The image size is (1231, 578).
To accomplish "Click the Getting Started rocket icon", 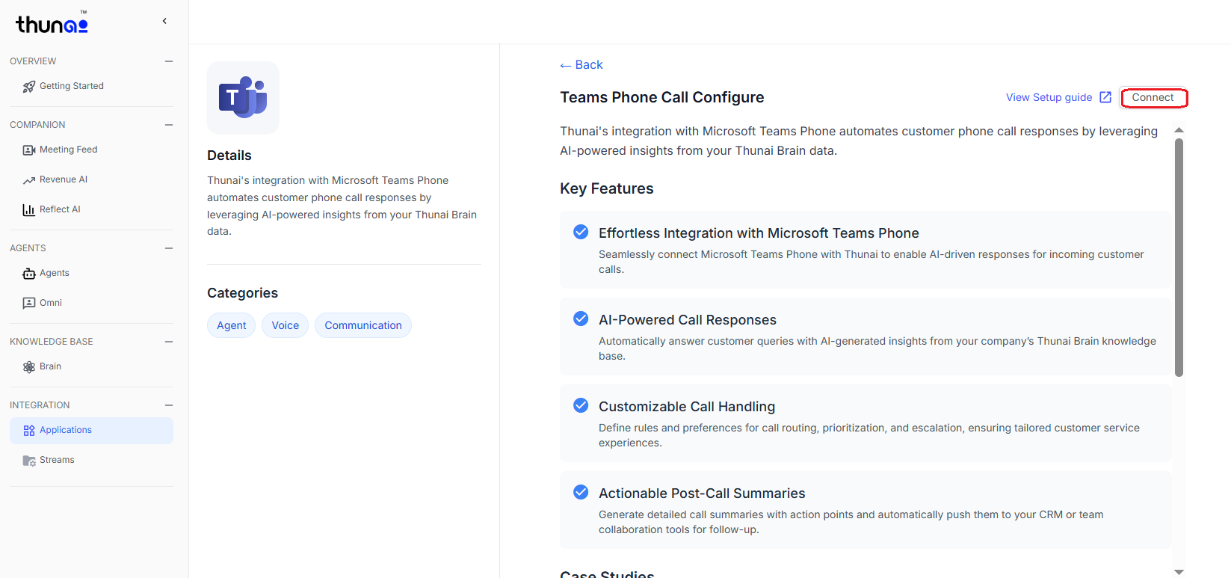I will [x=29, y=87].
